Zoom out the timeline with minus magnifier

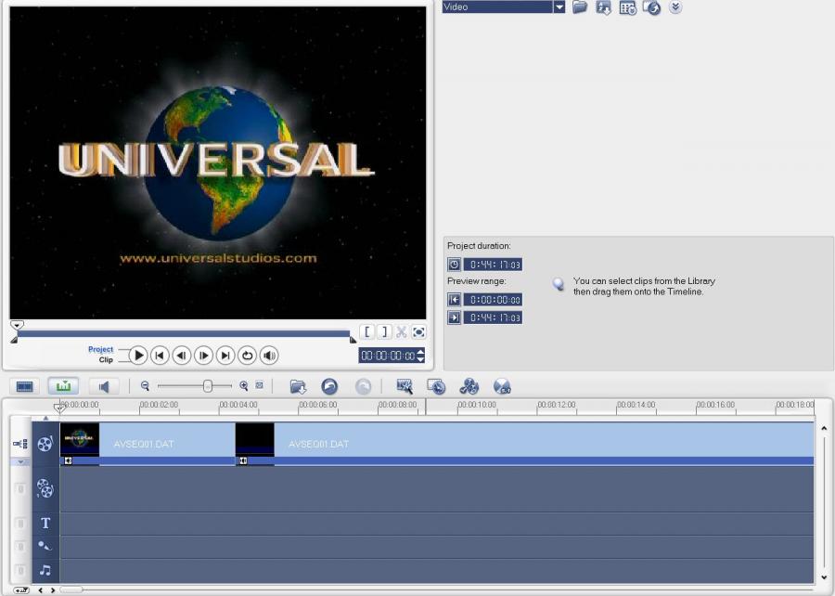(145, 385)
